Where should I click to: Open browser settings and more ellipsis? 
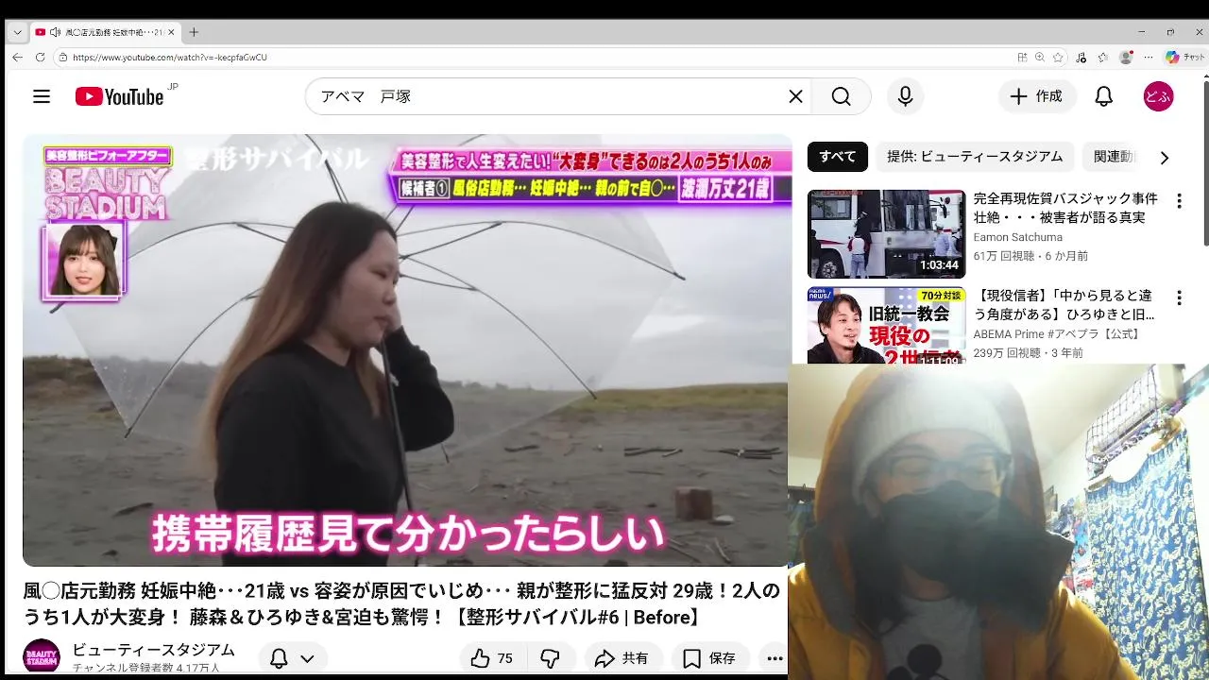1148,58
